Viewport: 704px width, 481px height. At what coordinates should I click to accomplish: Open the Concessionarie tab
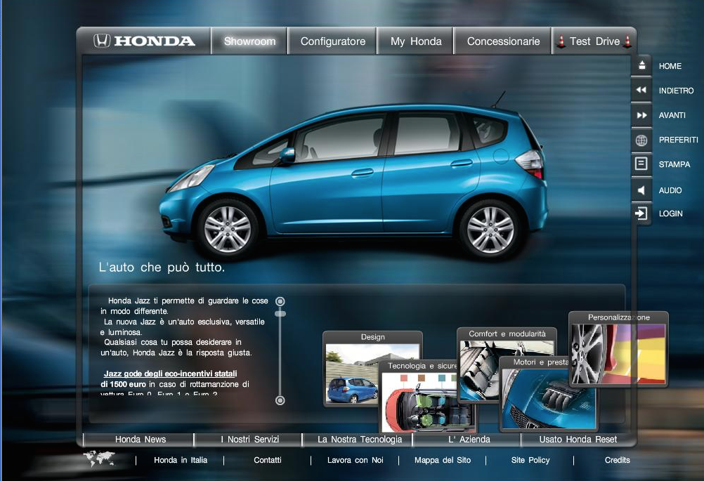tap(503, 41)
